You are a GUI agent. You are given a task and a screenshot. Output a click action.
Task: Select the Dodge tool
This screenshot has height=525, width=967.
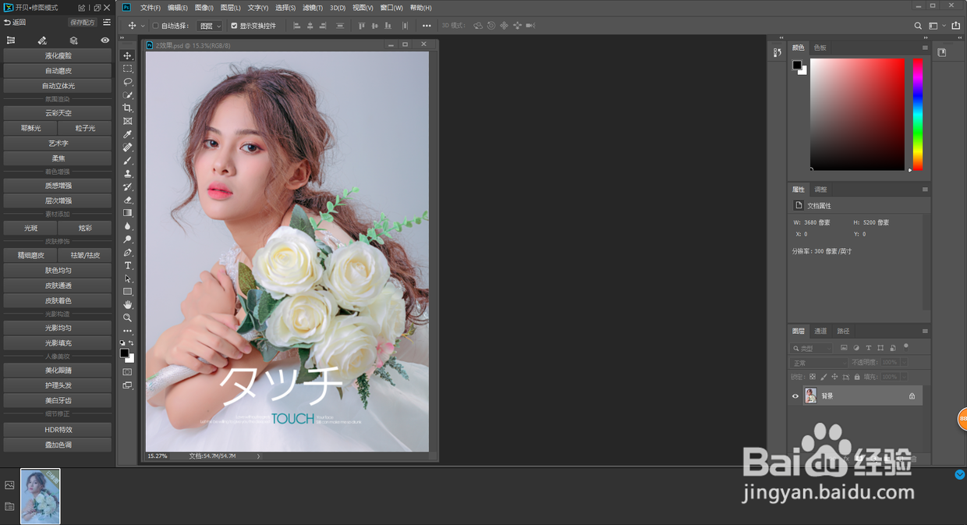[128, 239]
